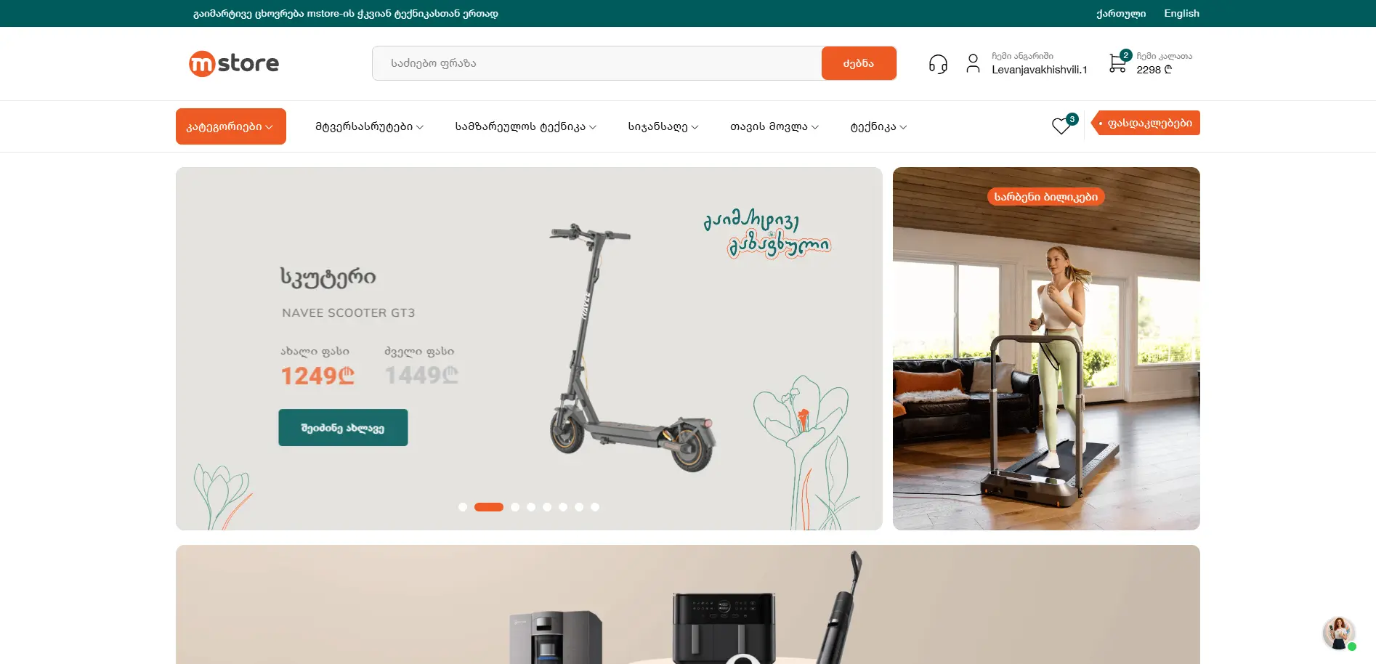Expand the მტვერსასრუტები menu
The height and width of the screenshot is (664, 1376).
coord(369,126)
